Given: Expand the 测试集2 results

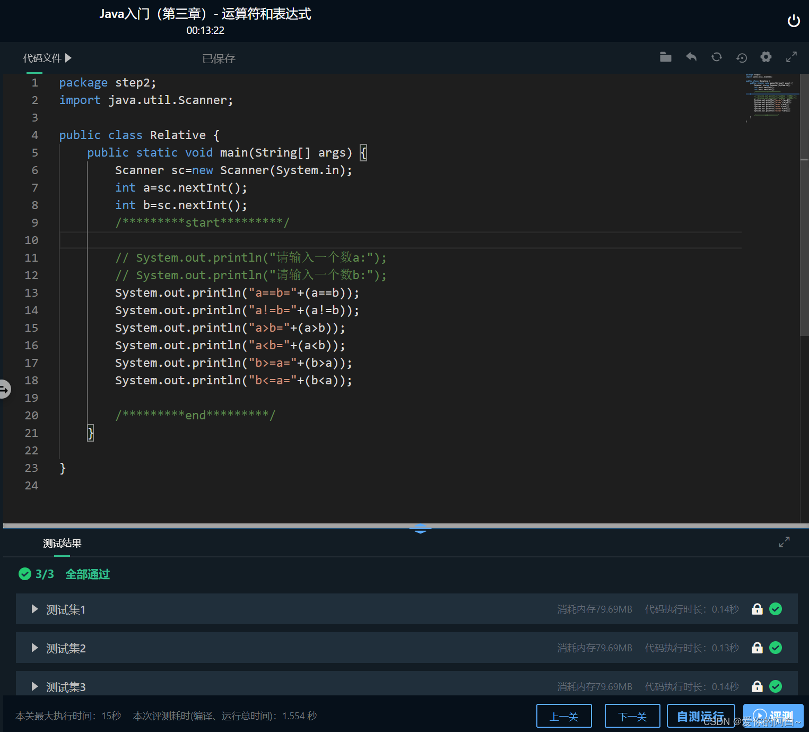Looking at the screenshot, I should pos(34,648).
